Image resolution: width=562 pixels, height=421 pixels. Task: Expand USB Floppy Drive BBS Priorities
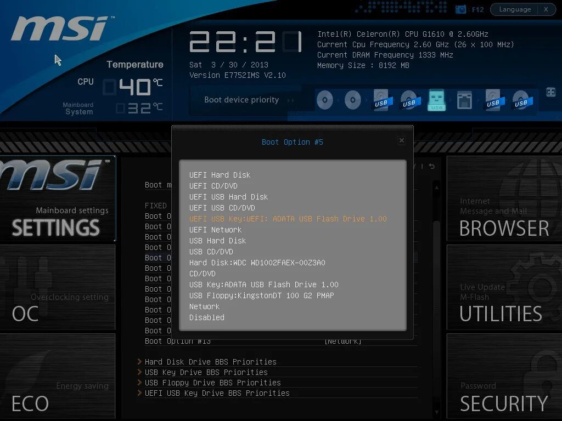pyautogui.click(x=212, y=383)
